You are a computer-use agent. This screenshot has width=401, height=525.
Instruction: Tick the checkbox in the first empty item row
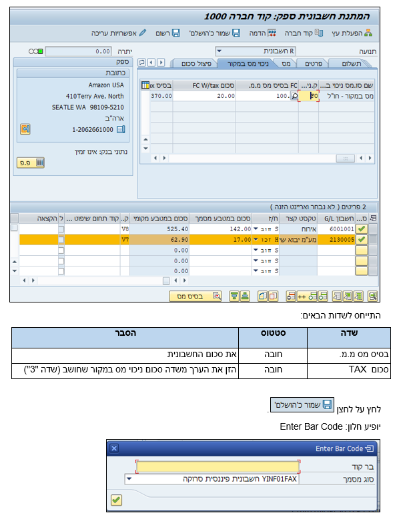[x=61, y=251]
